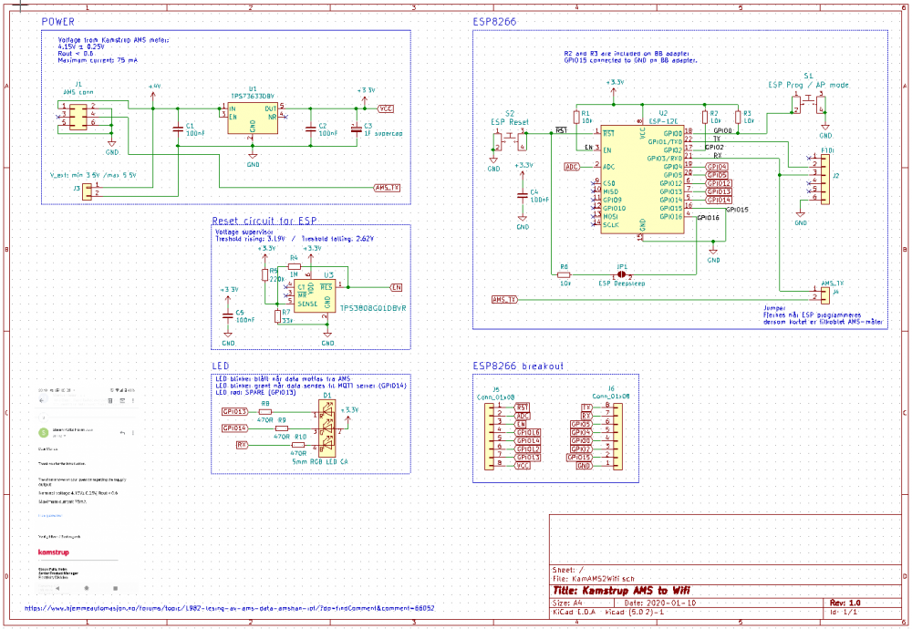
Task: Click the POWER section heading
Action: pos(59,21)
